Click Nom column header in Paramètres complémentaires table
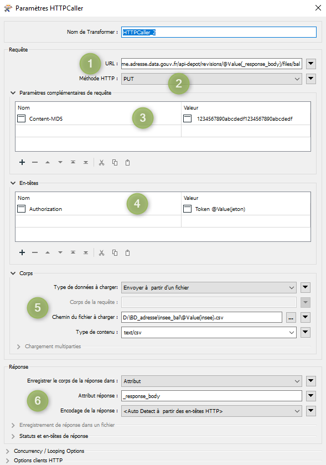326x465 pixels. point(24,107)
